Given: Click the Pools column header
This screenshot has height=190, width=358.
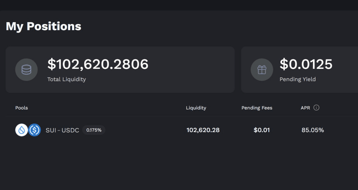Looking at the screenshot, I should (x=22, y=108).
